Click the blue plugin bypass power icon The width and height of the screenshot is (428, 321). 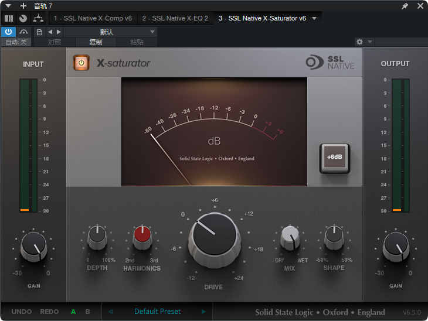point(8,32)
